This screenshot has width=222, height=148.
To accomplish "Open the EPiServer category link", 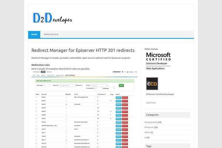I will 149,127.
